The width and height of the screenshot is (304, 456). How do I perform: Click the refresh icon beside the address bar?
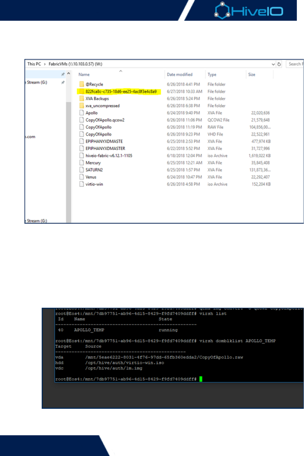279,64
